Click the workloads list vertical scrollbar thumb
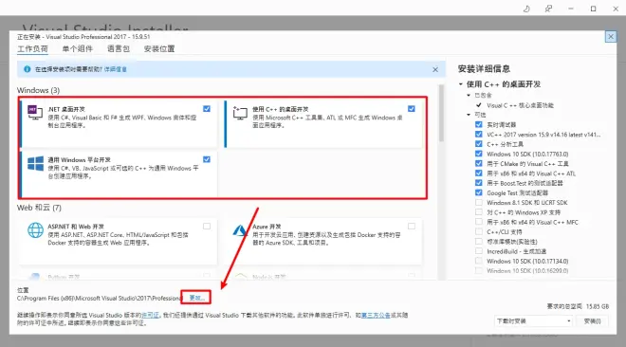Screen dimensions: 626x347 (441, 113)
